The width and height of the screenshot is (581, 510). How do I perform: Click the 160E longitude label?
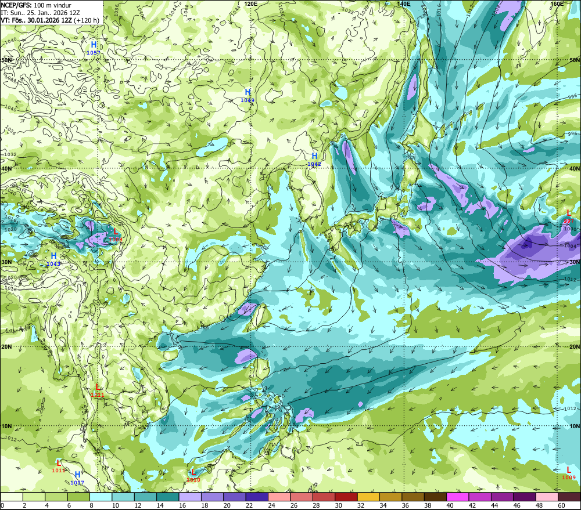pos(557,3)
